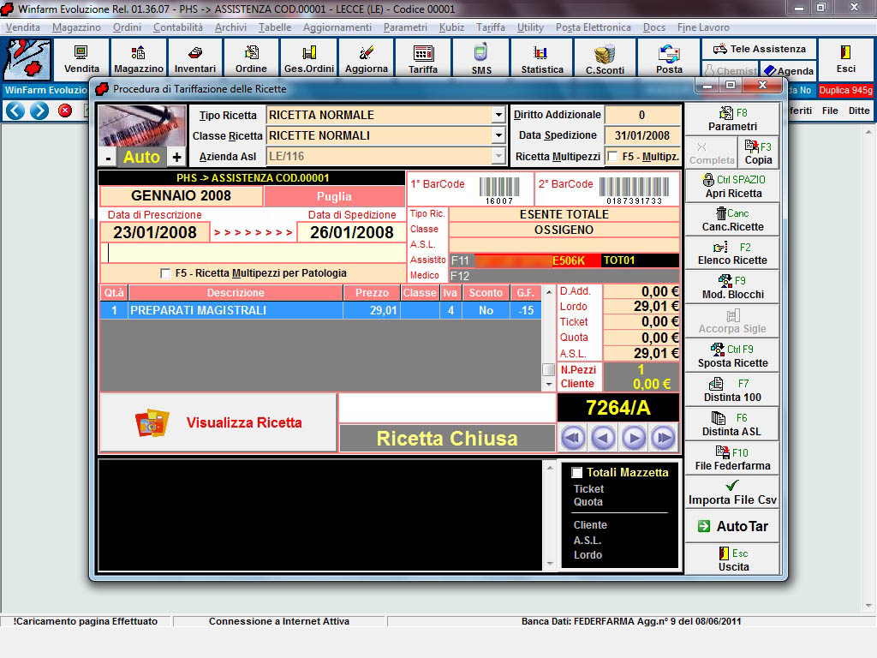Click F12 Medico field

tap(564, 276)
